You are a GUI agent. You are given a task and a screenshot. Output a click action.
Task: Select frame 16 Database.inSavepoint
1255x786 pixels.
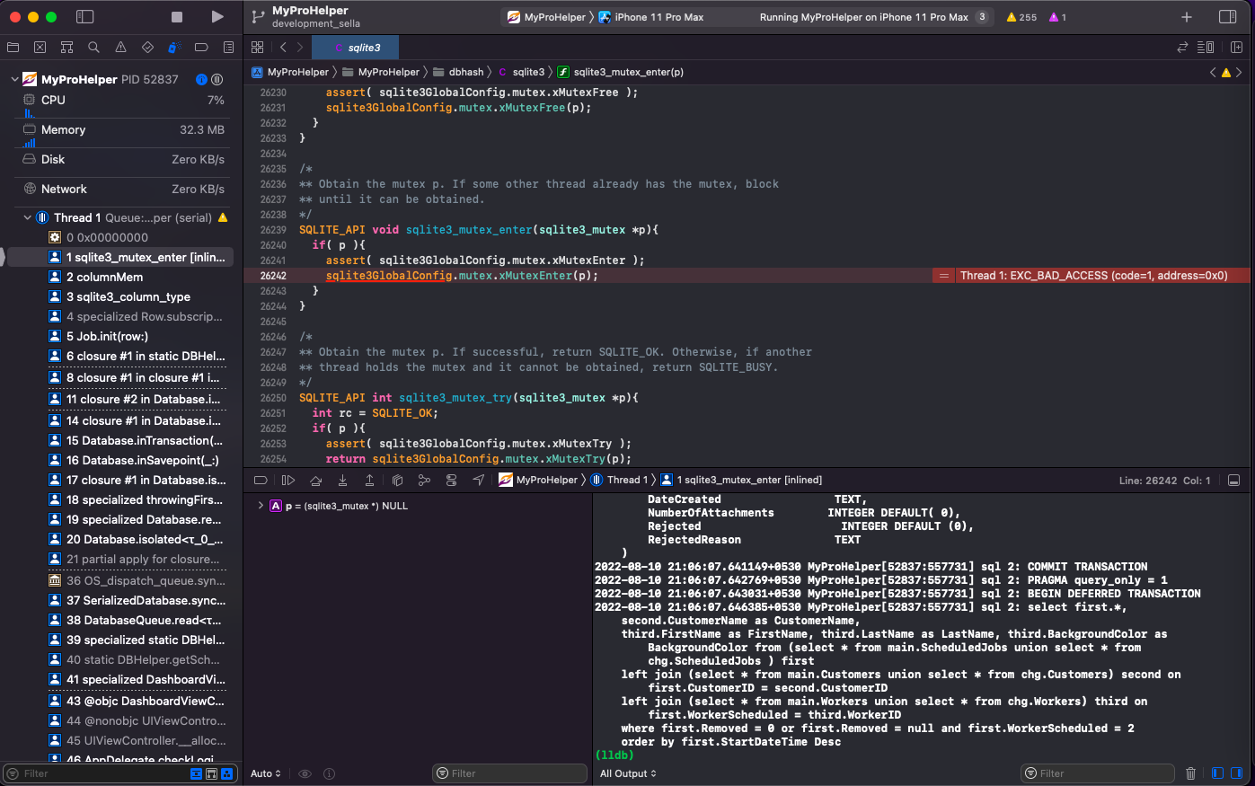pyautogui.click(x=120, y=460)
